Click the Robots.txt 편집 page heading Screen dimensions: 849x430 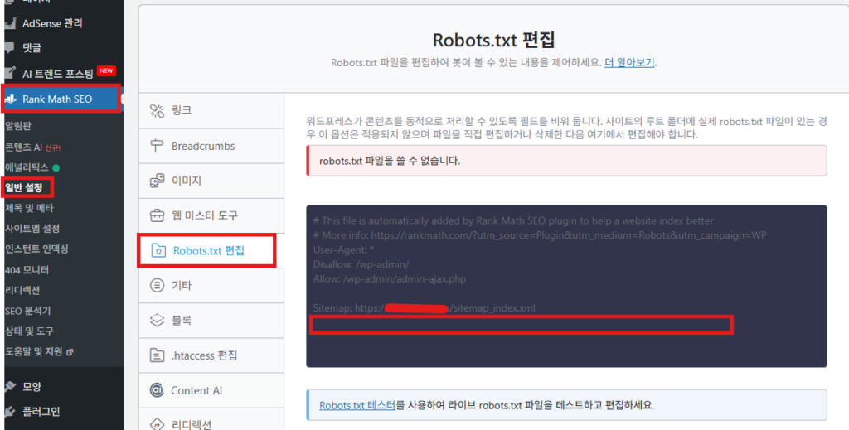pos(494,40)
